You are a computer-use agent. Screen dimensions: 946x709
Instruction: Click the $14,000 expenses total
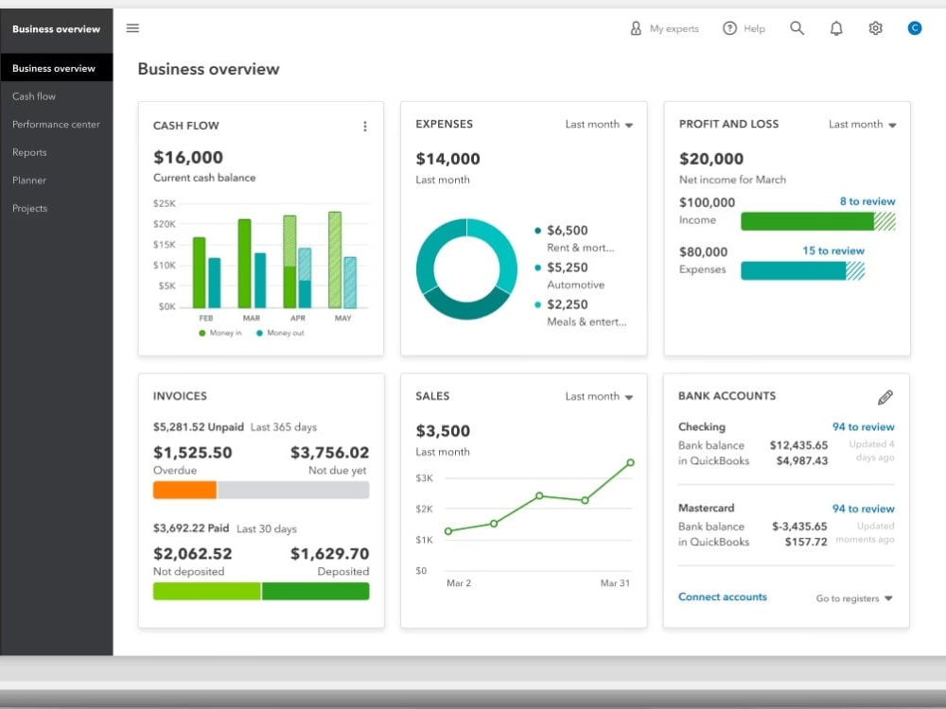[x=447, y=159]
